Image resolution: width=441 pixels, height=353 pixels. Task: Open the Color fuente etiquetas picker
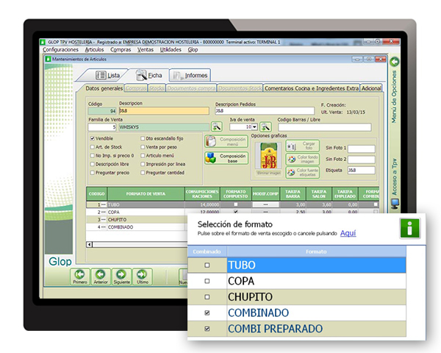[302, 172]
